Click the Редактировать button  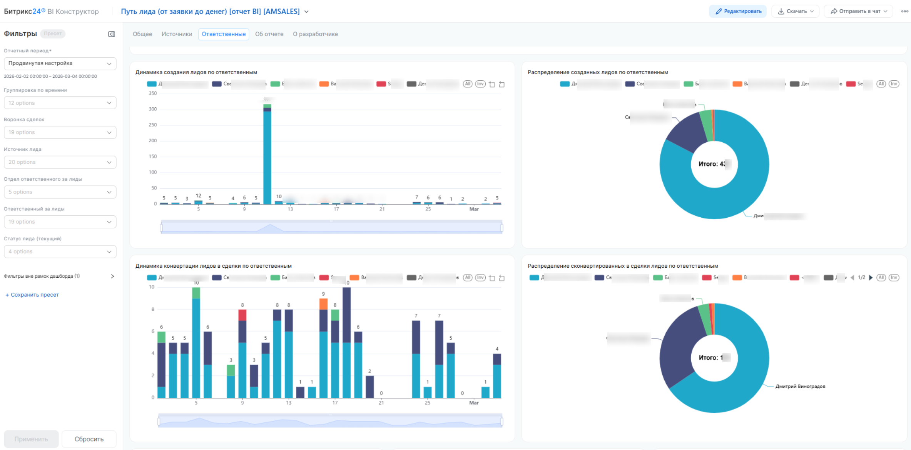click(x=738, y=11)
